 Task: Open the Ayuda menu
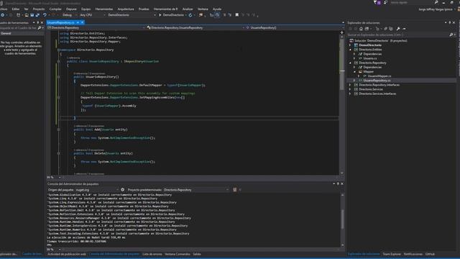pos(217,9)
